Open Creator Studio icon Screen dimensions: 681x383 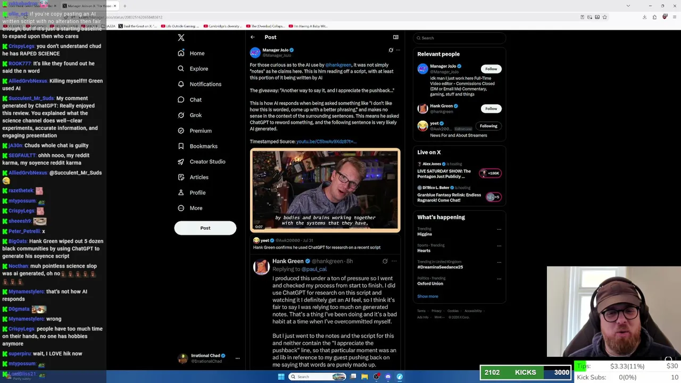pyautogui.click(x=181, y=162)
